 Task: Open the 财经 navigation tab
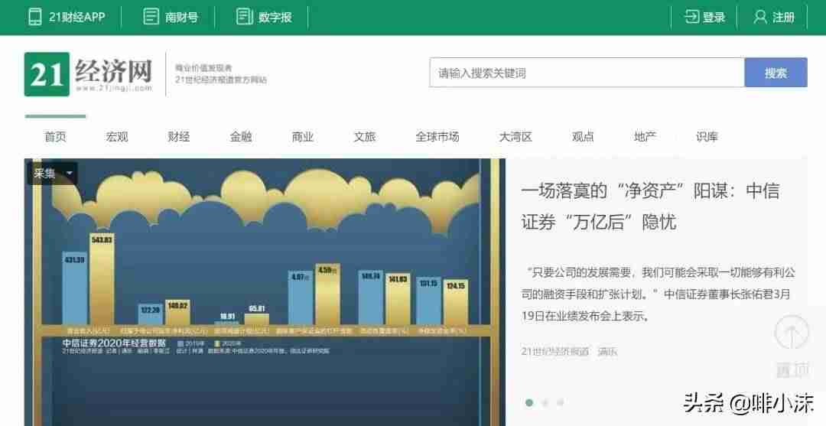pyautogui.click(x=178, y=137)
